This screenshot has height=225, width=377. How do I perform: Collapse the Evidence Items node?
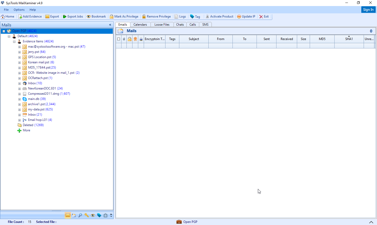click(14, 42)
